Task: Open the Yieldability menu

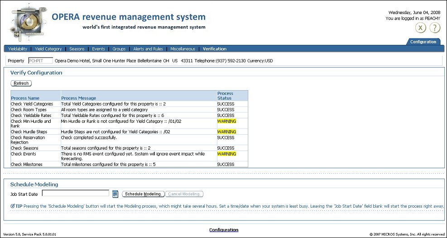Action: (18, 49)
